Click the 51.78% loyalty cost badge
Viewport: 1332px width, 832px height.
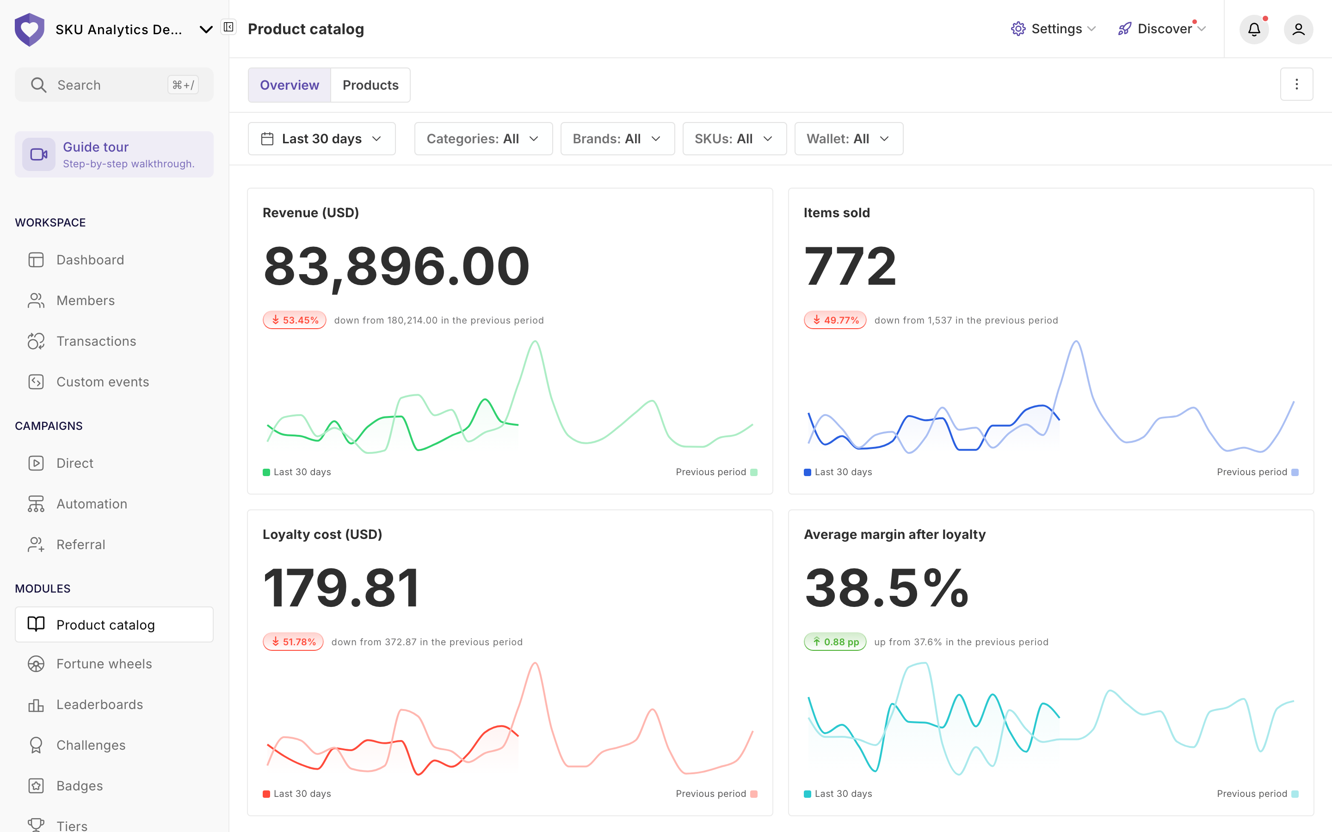coord(293,642)
